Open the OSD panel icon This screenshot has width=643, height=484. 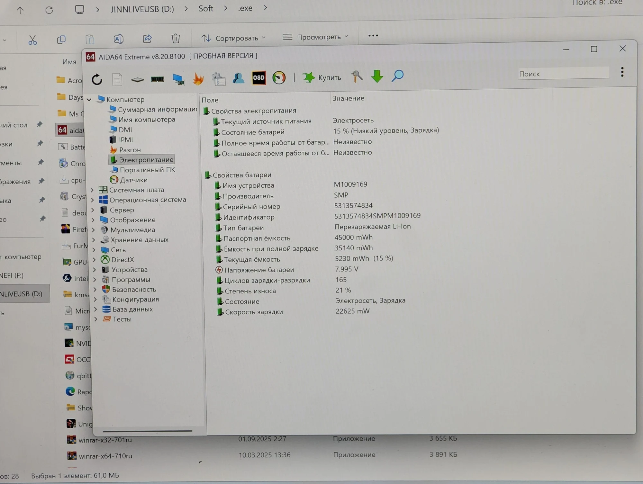coord(259,78)
